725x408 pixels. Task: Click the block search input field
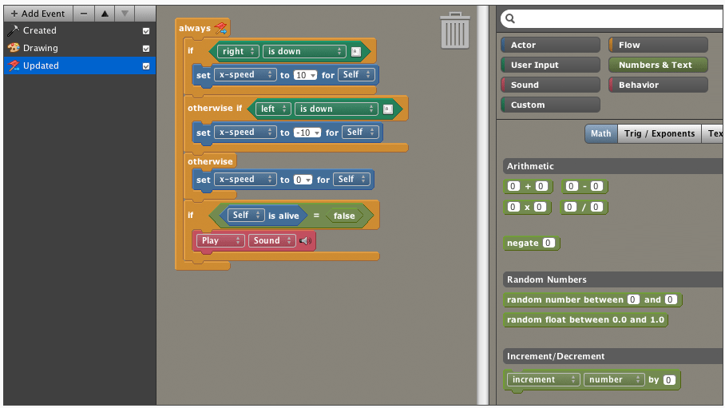[x=612, y=18]
